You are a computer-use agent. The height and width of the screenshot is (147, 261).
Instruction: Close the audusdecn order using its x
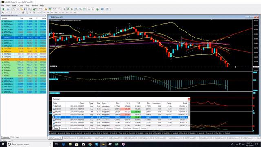186,106
